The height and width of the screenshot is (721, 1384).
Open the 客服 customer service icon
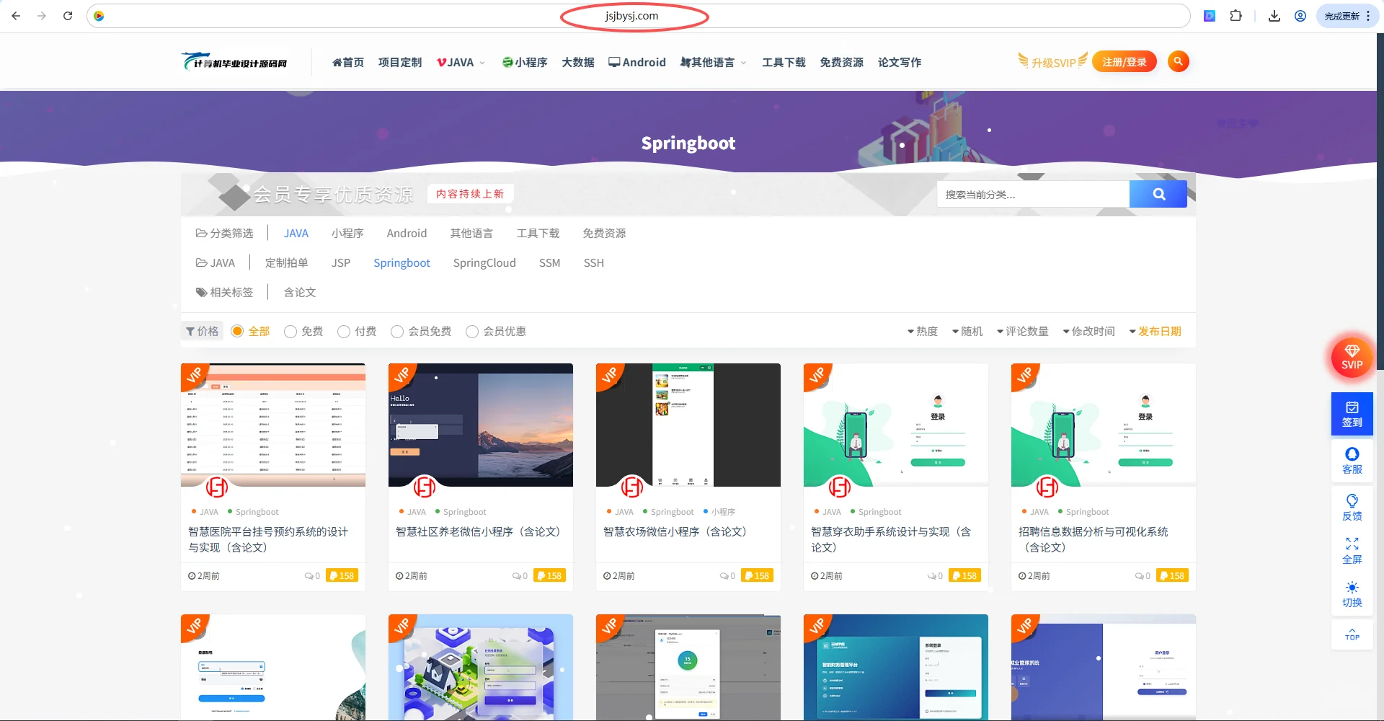coord(1352,460)
